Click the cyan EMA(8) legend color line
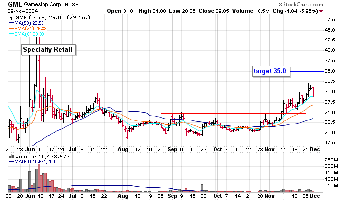This screenshot has height=200, width=346. pos(11,34)
